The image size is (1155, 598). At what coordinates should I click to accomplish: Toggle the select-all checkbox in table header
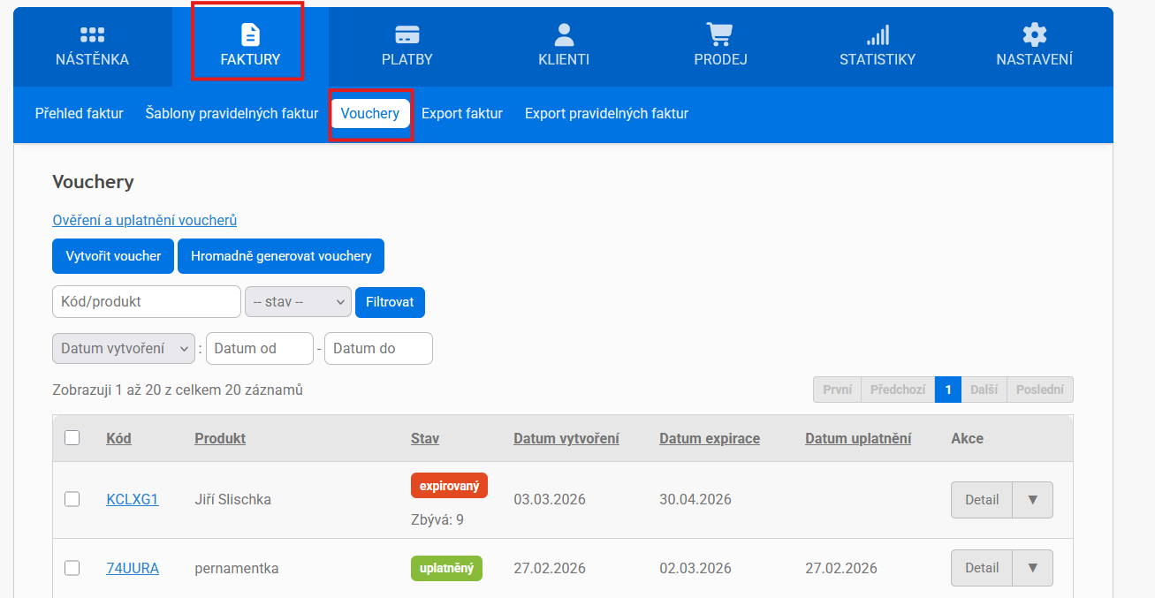(72, 437)
